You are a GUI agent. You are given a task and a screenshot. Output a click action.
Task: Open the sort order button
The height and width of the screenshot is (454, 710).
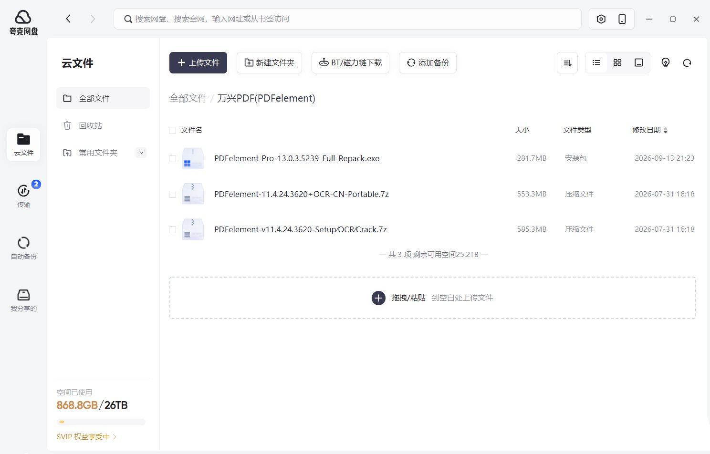coord(567,62)
